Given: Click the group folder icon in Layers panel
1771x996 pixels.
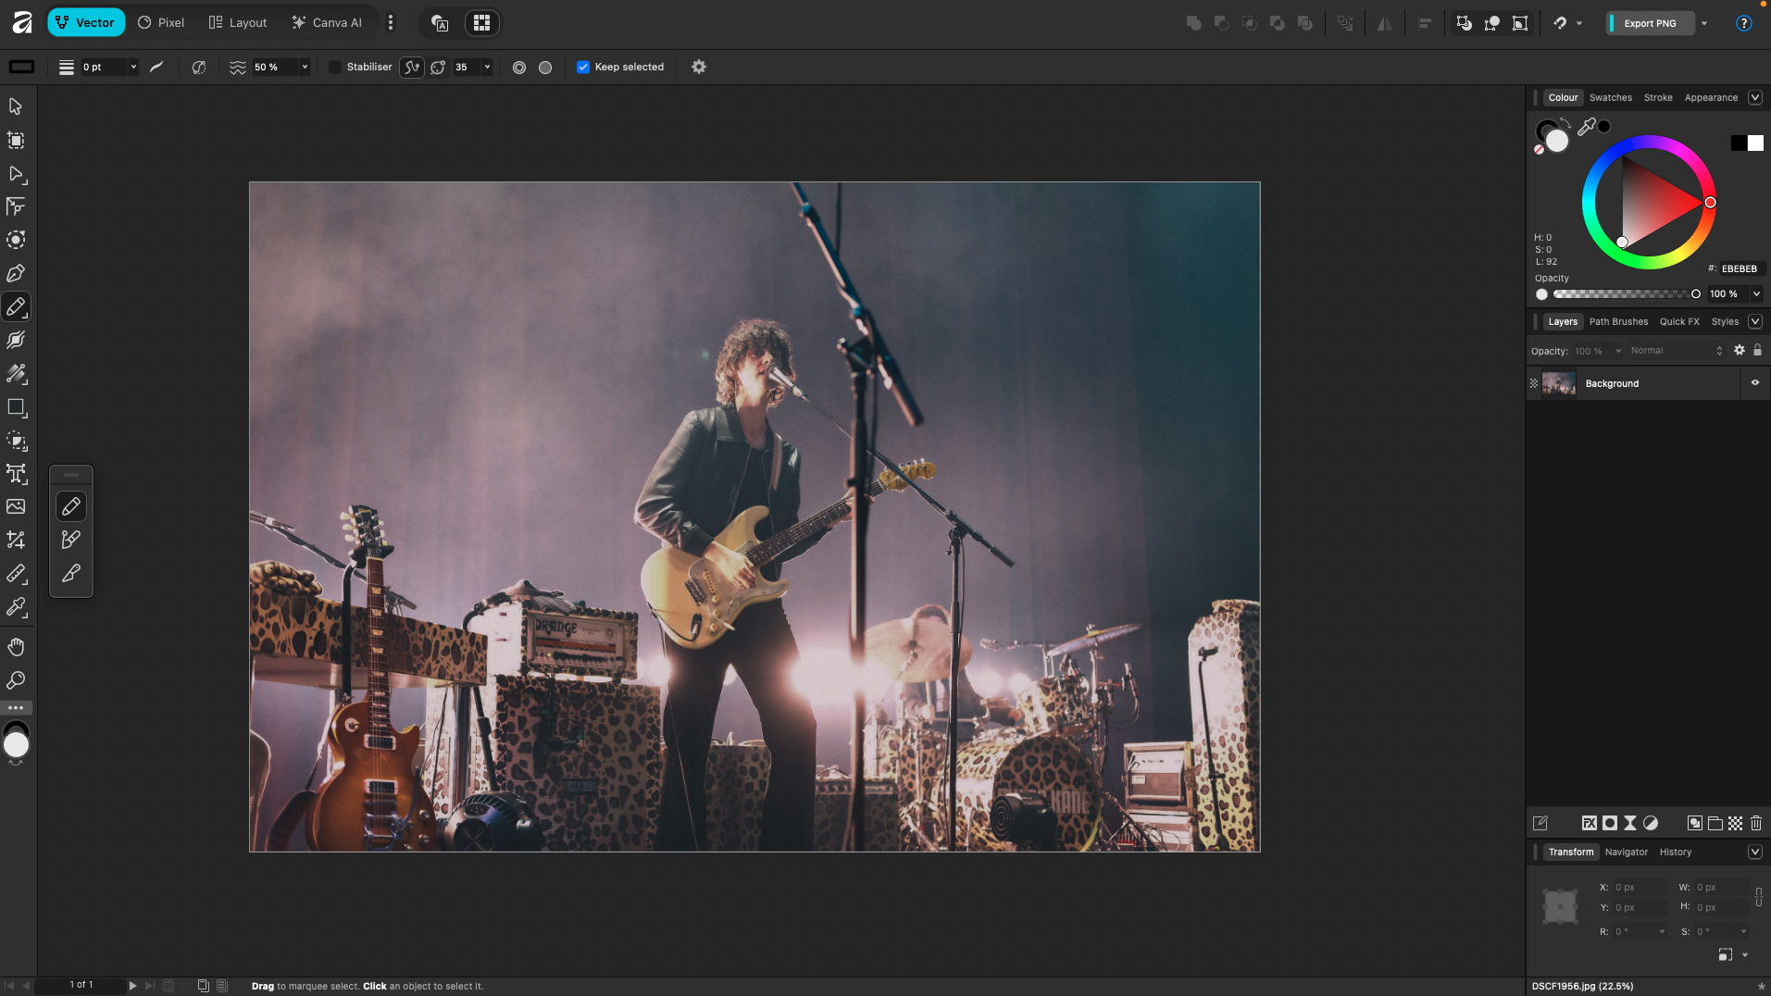Looking at the screenshot, I should pos(1715,823).
